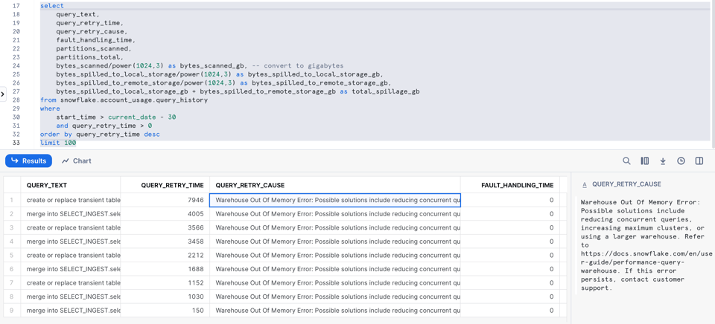Select retry cause cell in row 5
The width and height of the screenshot is (715, 324).
coord(334,256)
